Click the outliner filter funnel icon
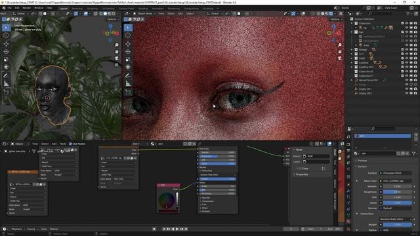Viewport: 420px width, 236px height. click(408, 13)
